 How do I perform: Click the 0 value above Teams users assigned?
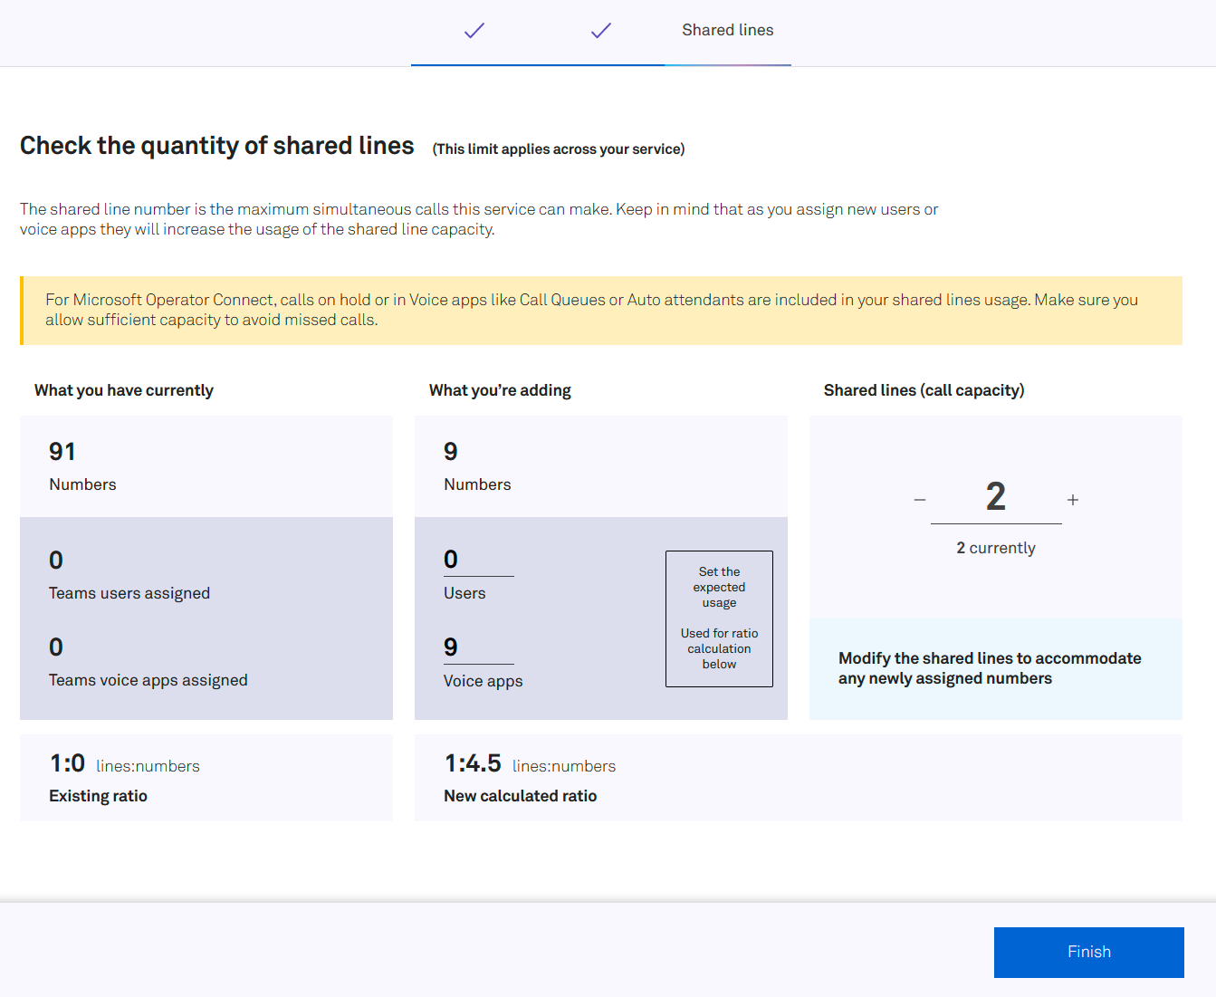56,561
